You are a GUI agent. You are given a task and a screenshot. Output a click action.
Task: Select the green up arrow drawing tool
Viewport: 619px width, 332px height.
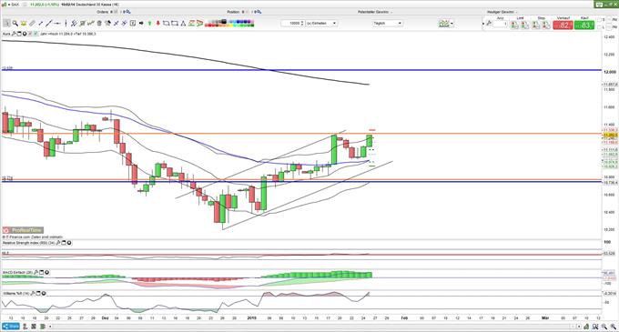149,24
